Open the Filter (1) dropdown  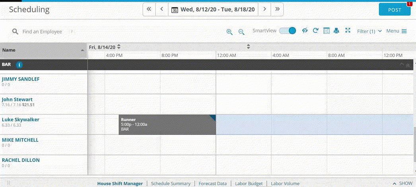[369, 31]
